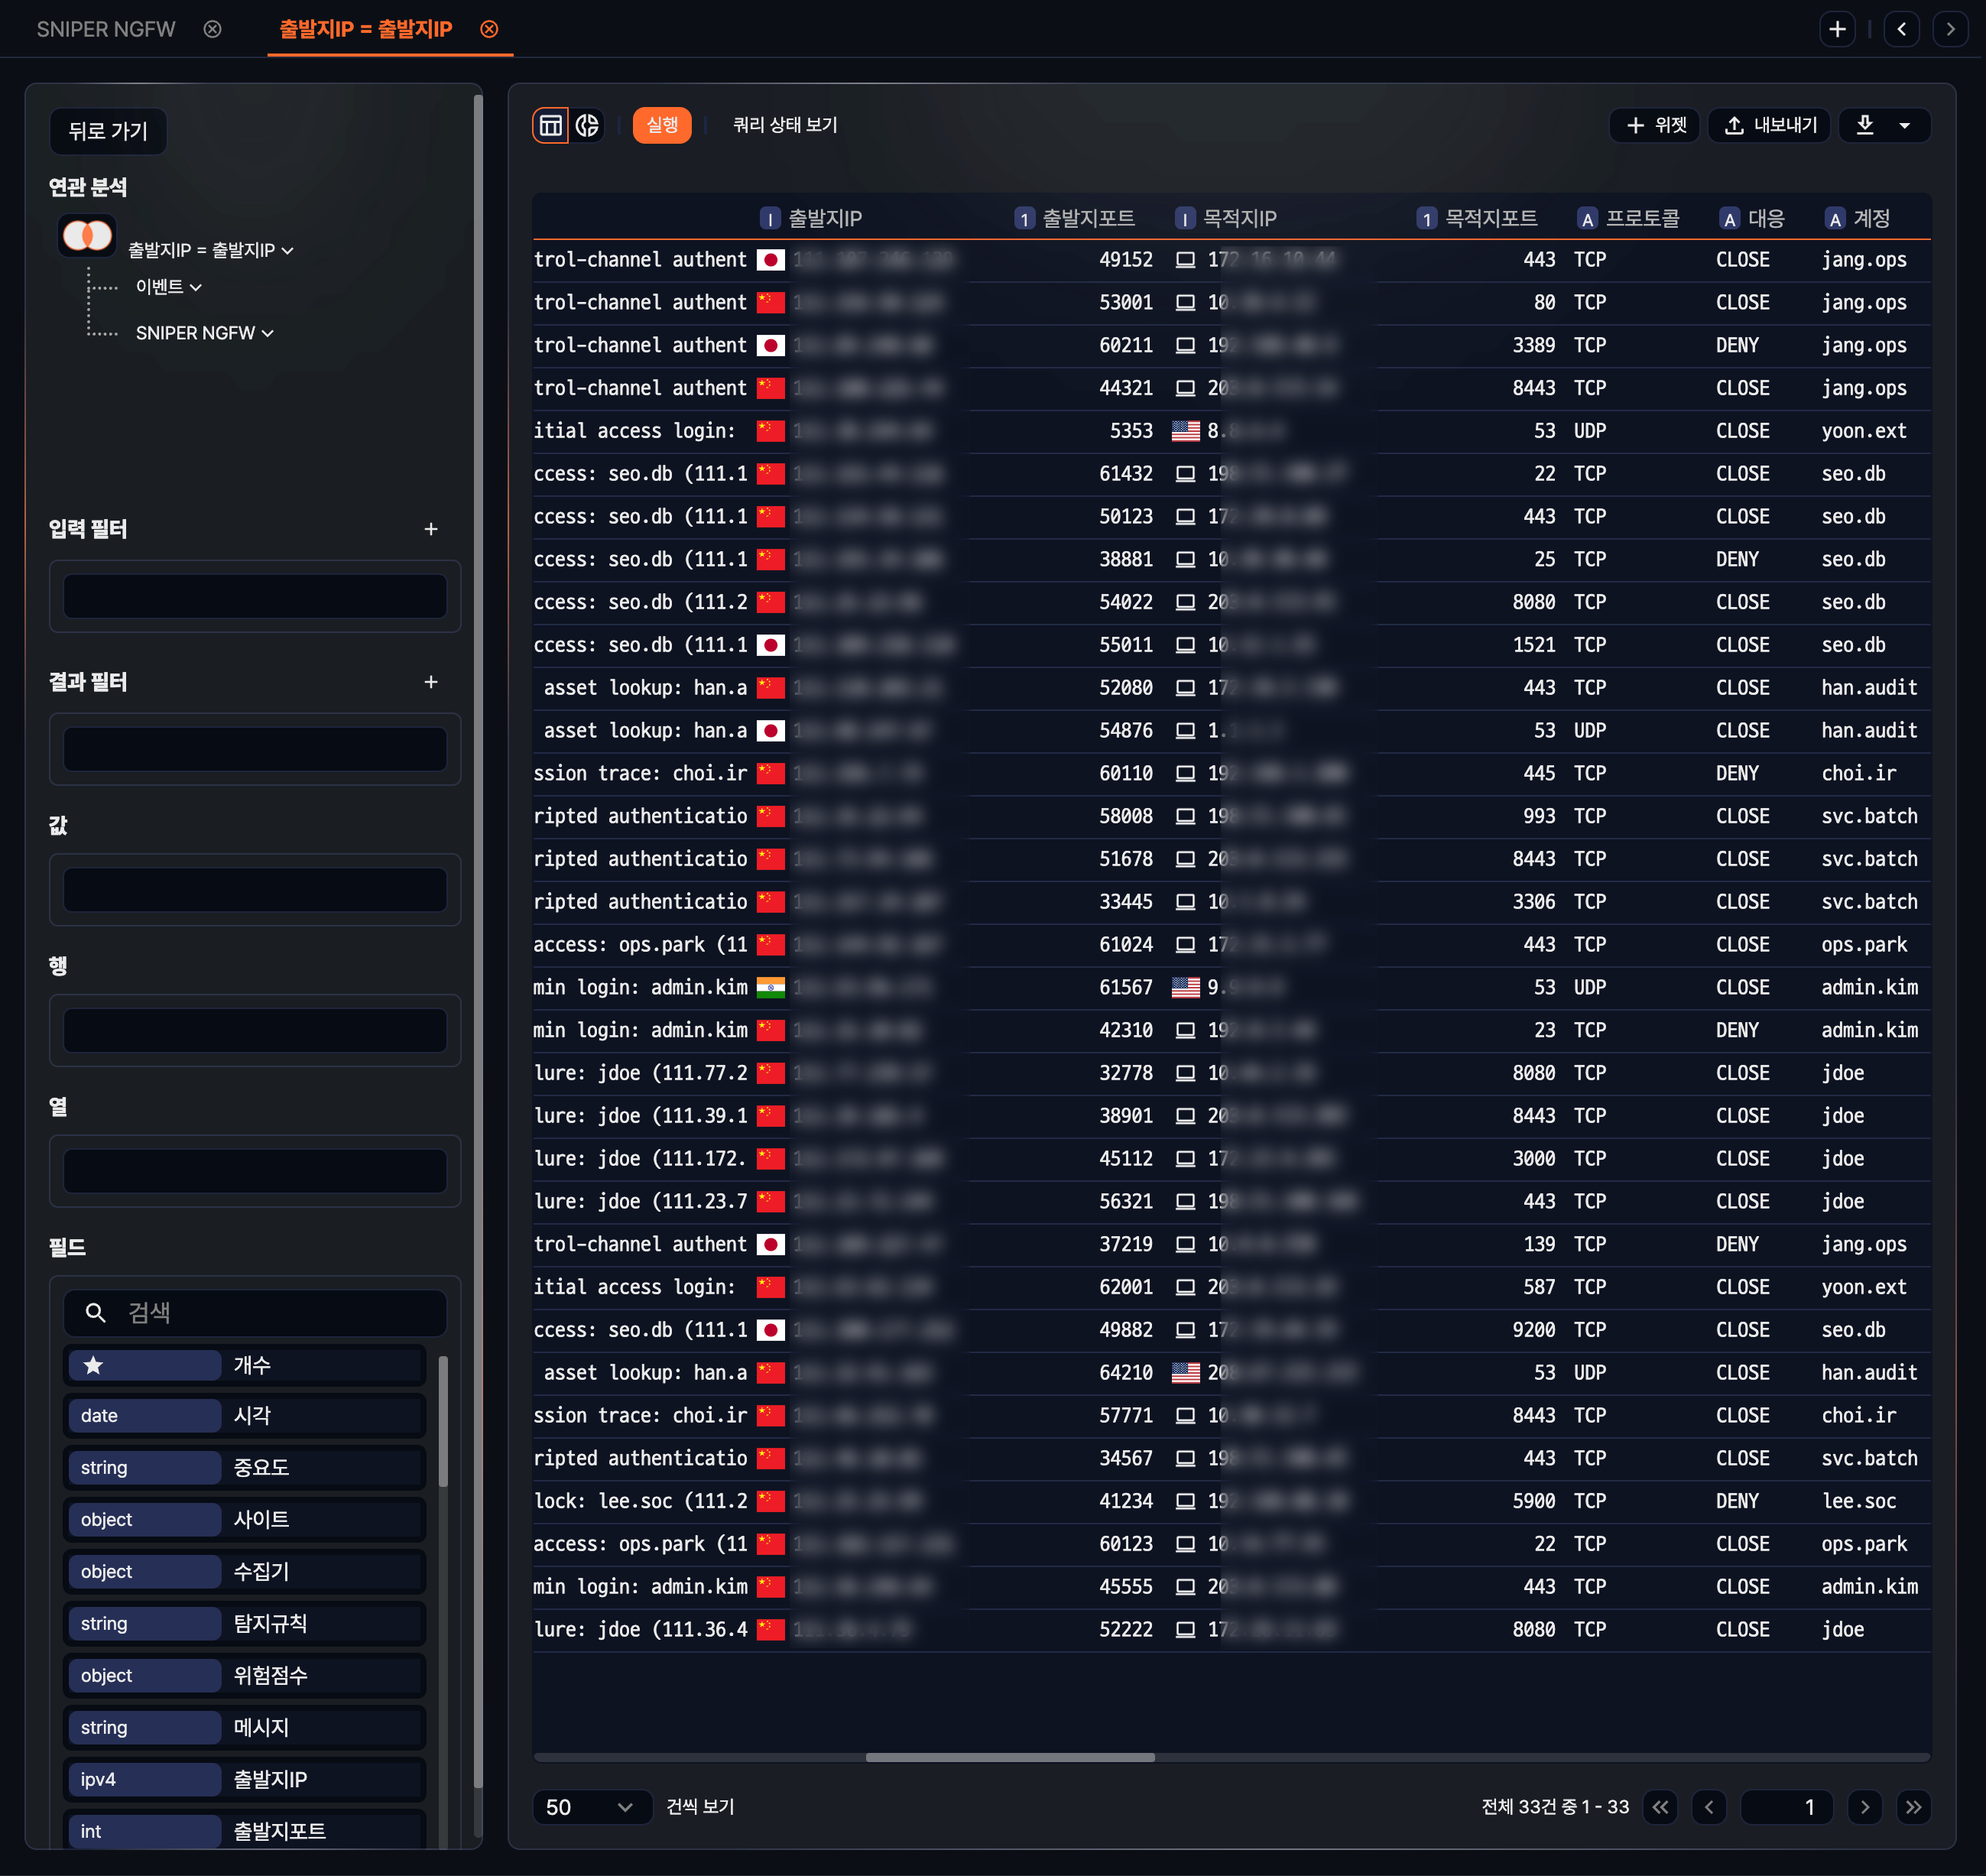Screen dimensions: 1986x1876
Task: Add a new result filter
Action: 431,682
